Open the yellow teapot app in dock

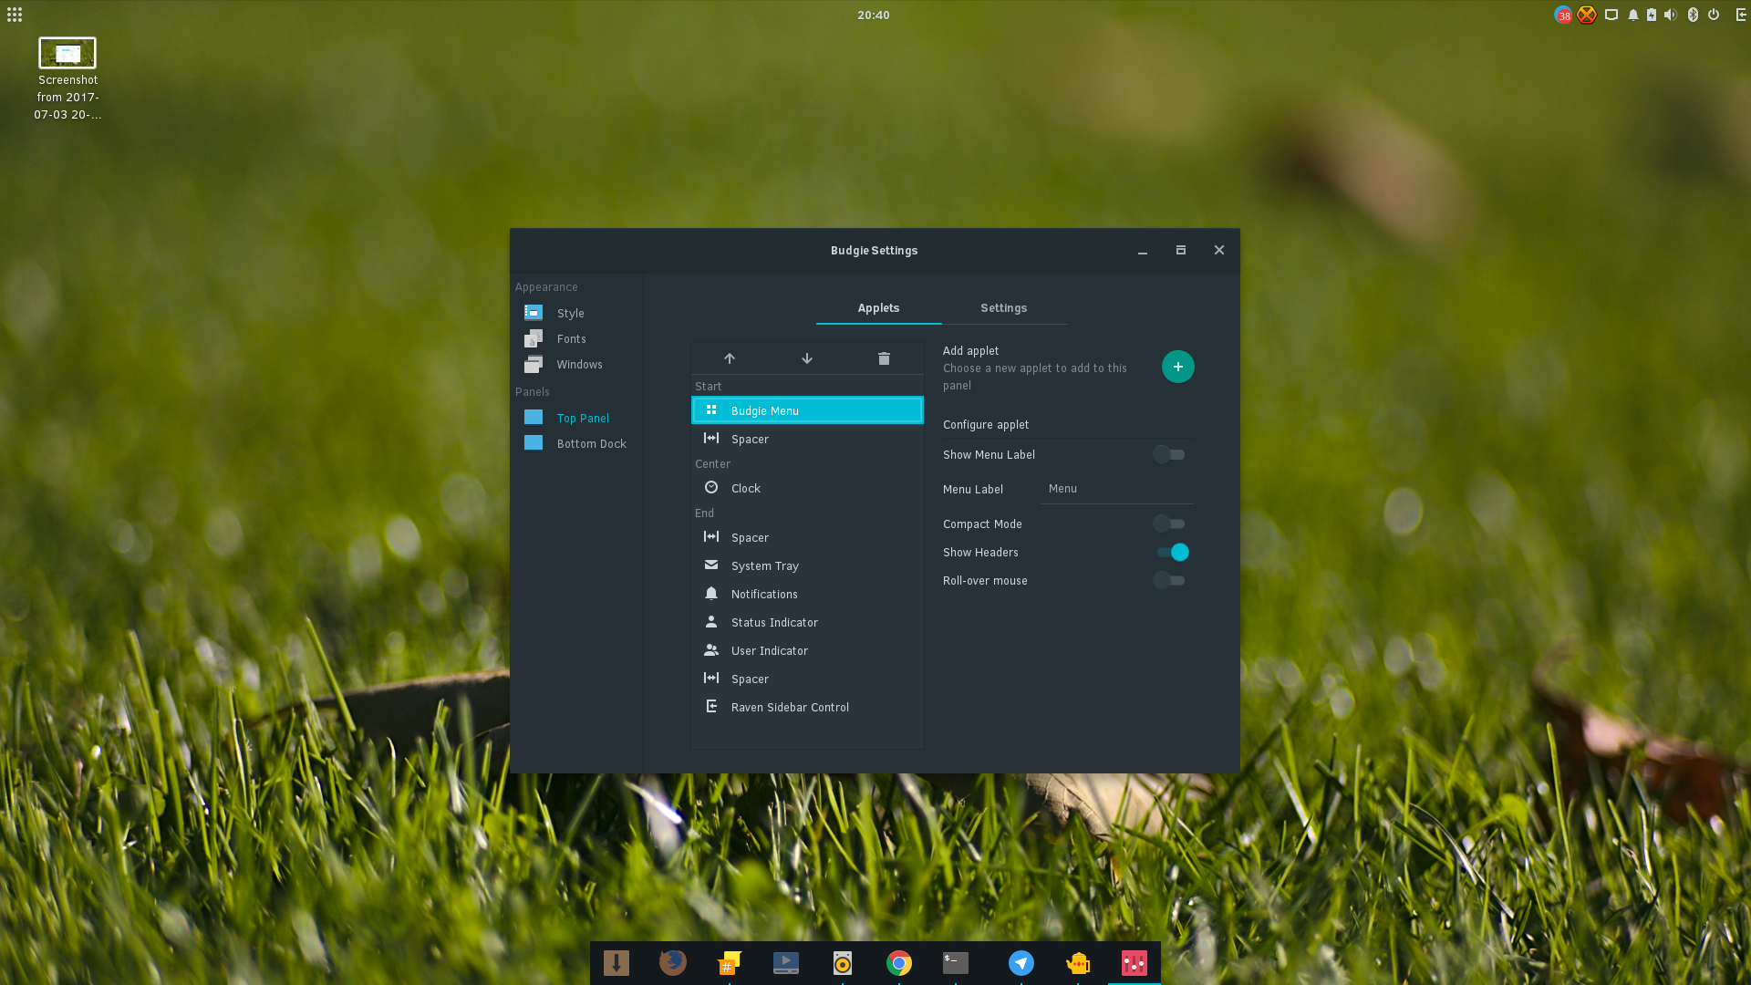point(1078,963)
